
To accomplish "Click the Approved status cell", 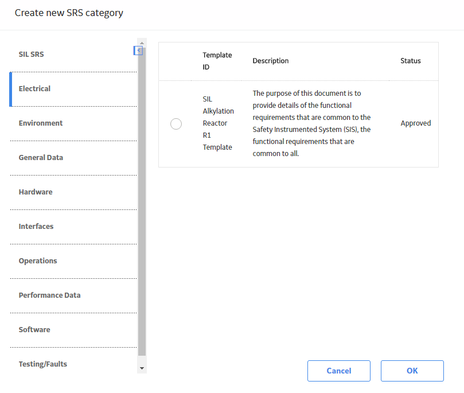I will [415, 123].
